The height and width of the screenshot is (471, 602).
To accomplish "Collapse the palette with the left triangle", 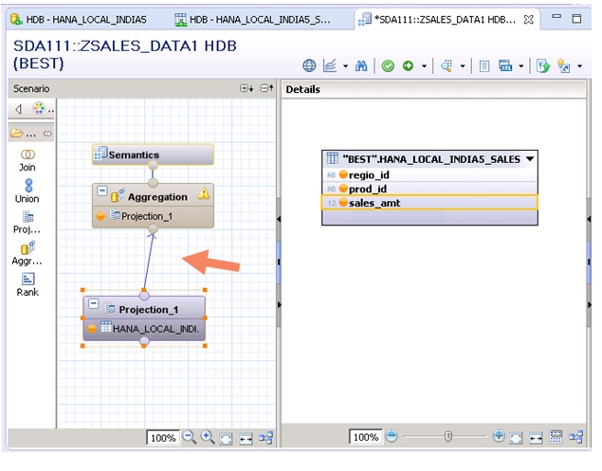I will pyautogui.click(x=18, y=109).
